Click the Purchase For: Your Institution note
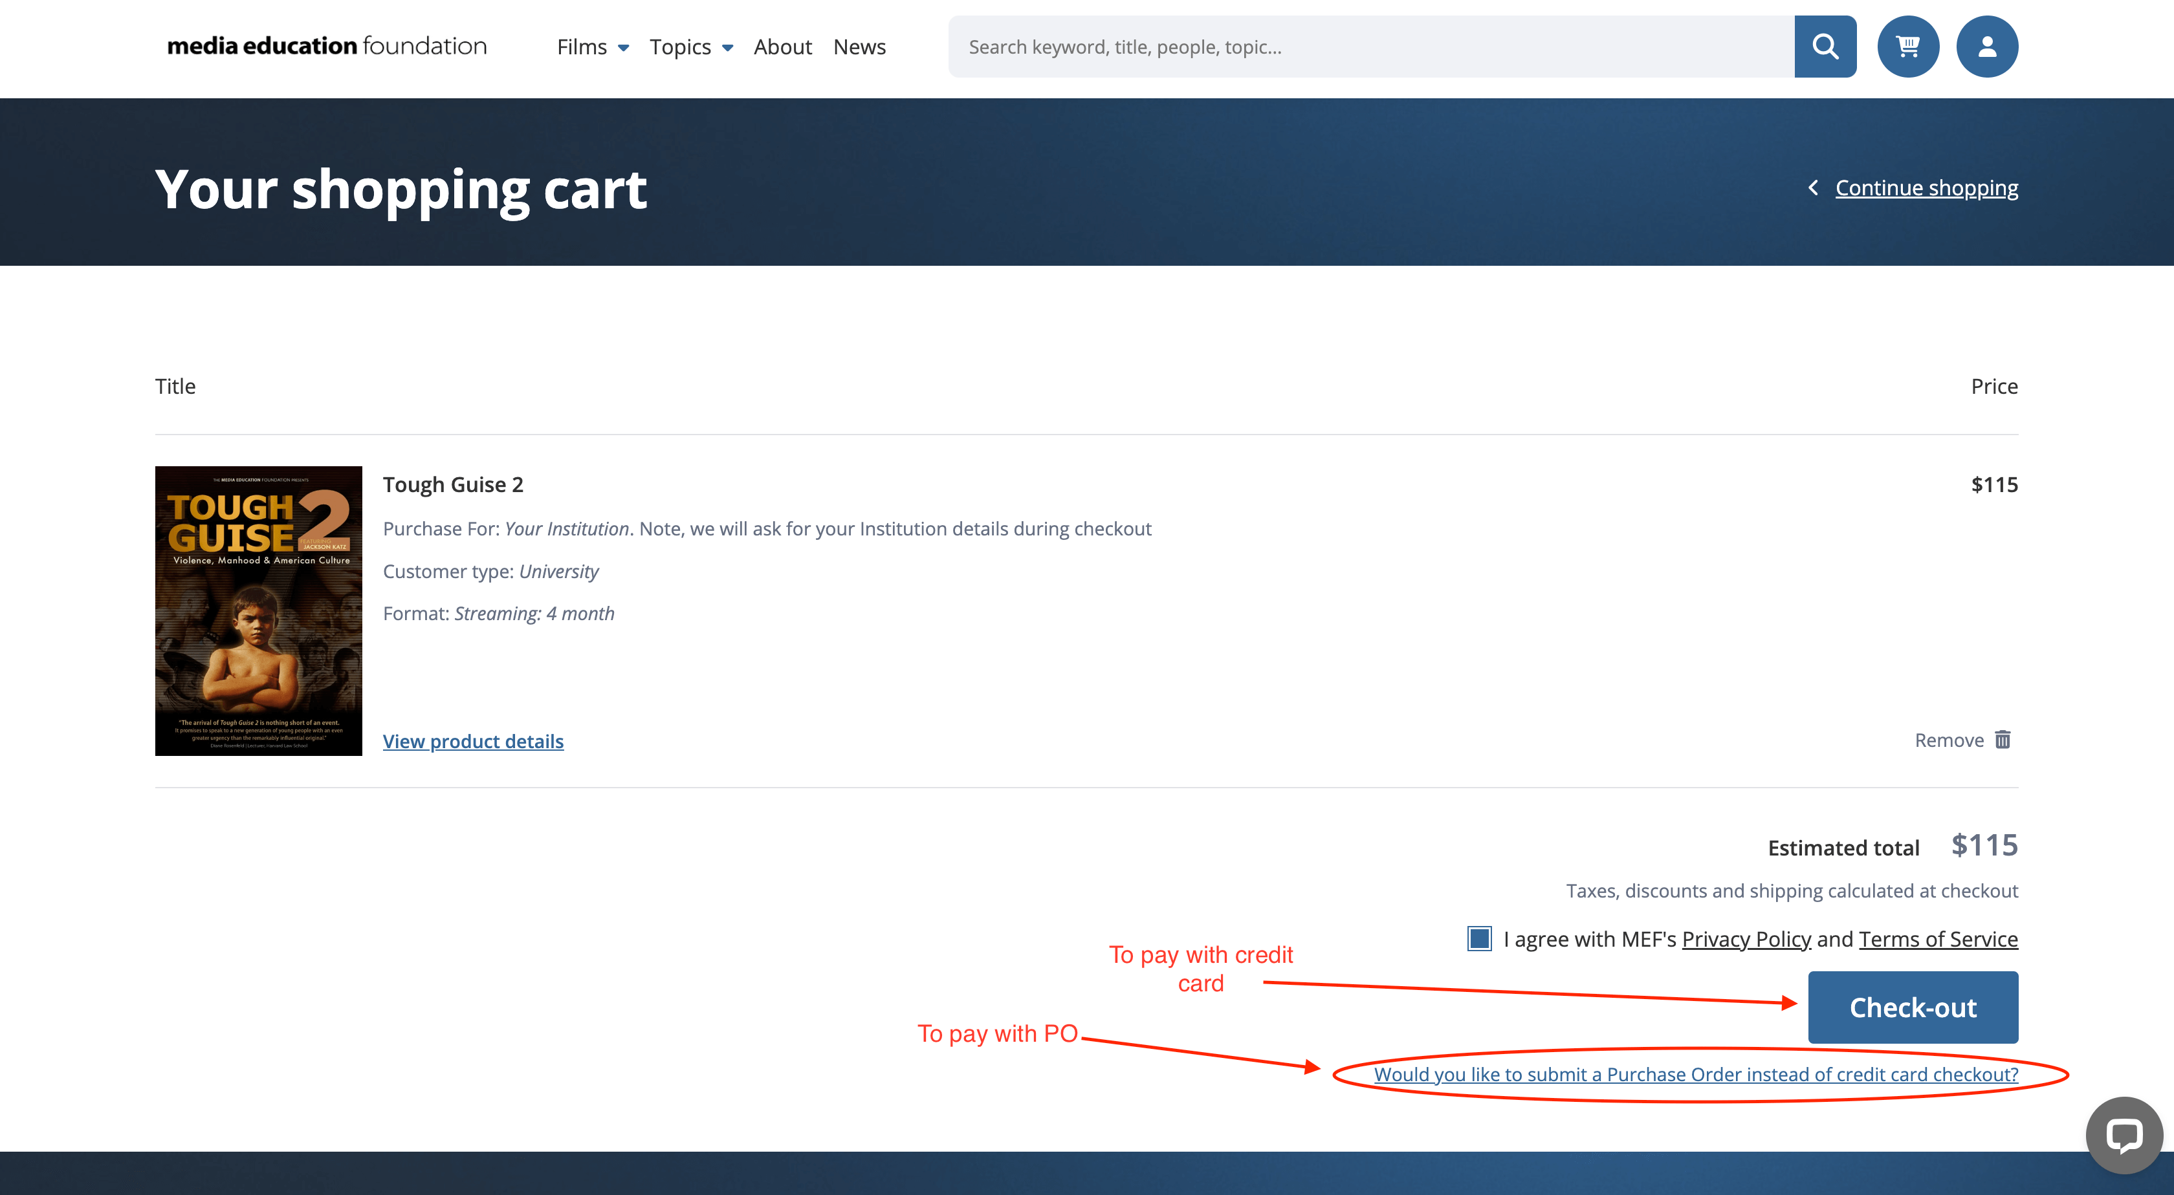The height and width of the screenshot is (1195, 2174). 767,529
